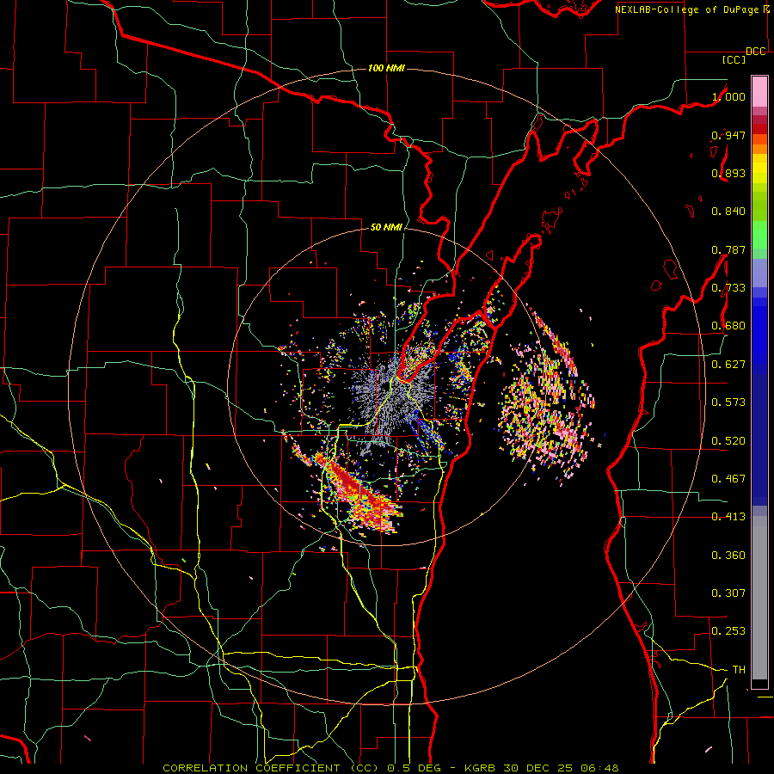Image resolution: width=774 pixels, height=774 pixels.
Task: Click the 1.000 value on the color scale
Action: pos(728,96)
